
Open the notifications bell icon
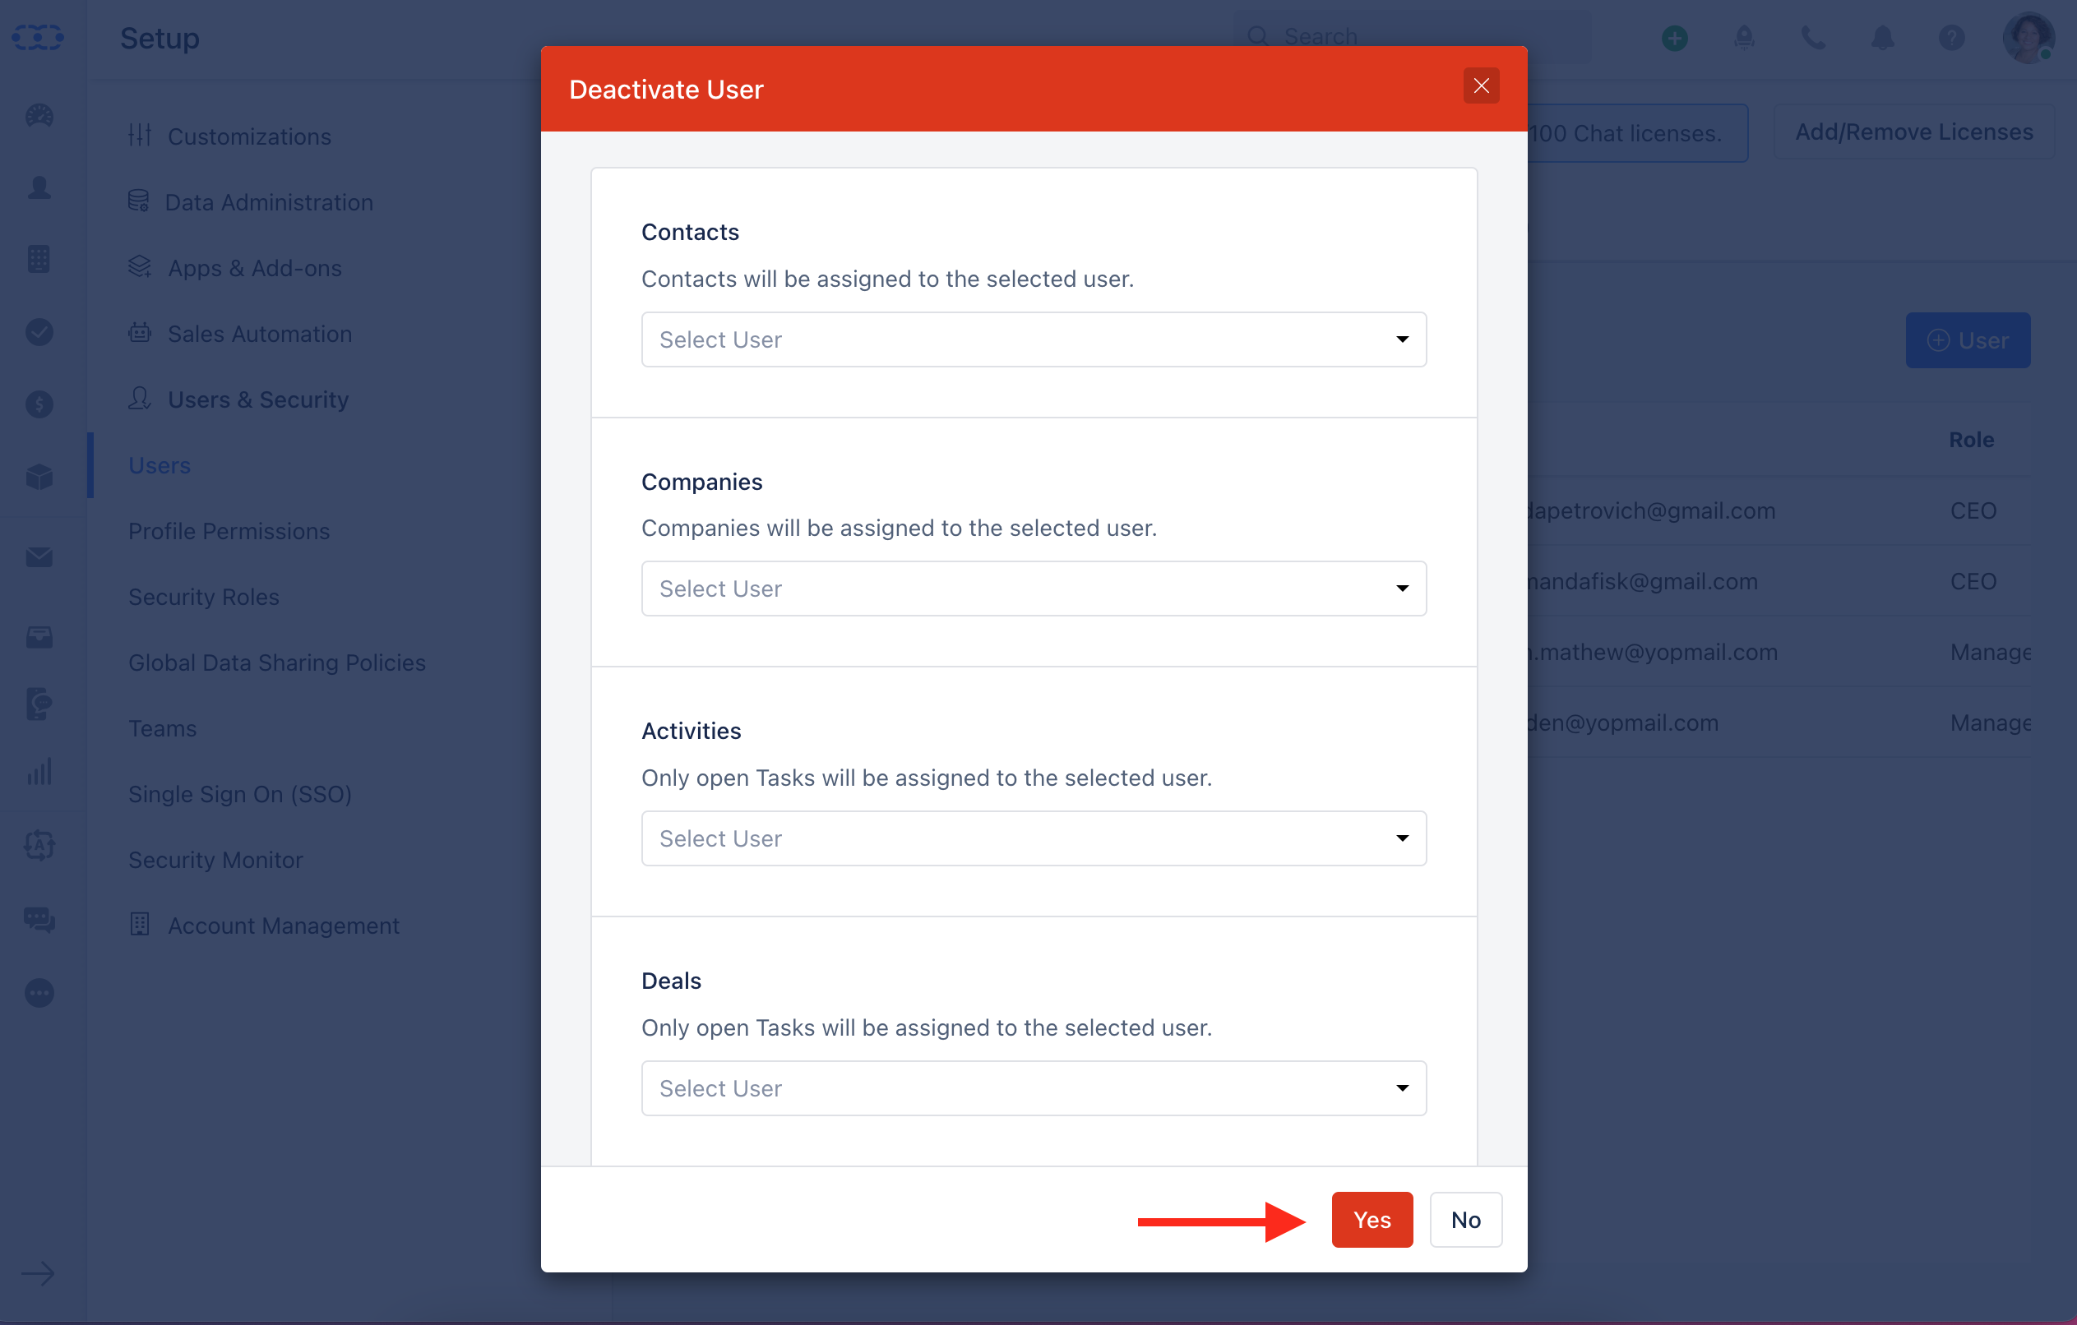[1882, 38]
